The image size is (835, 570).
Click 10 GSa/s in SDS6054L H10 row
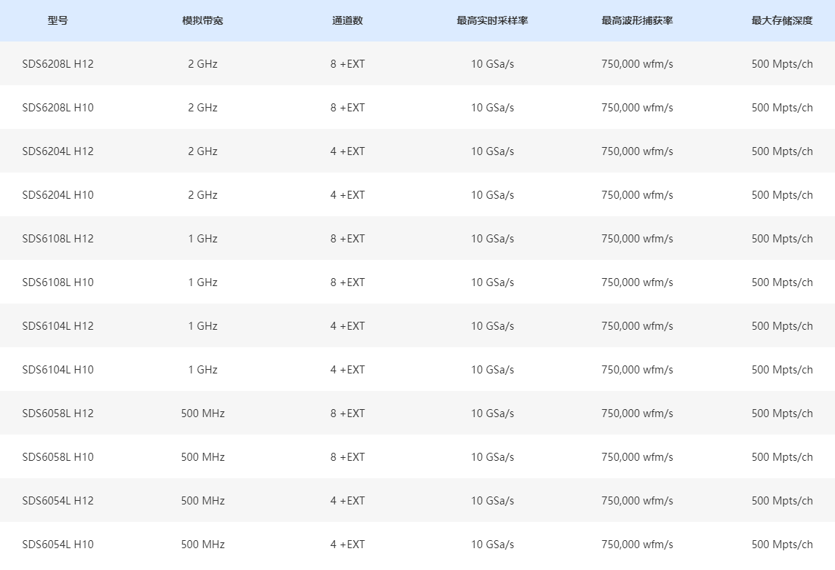pos(492,545)
